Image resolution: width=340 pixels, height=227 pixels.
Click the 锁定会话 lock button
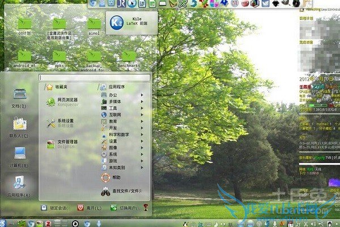(x=55, y=208)
